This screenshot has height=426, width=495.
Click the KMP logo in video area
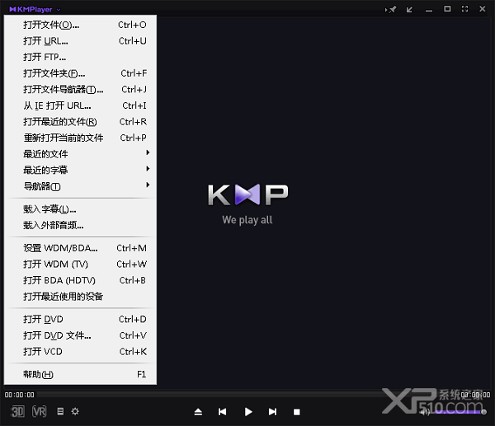tap(247, 194)
